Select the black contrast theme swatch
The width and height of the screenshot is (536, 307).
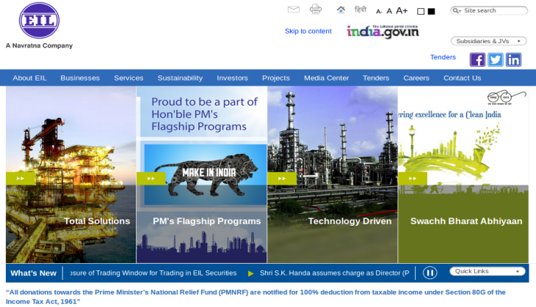pos(432,12)
